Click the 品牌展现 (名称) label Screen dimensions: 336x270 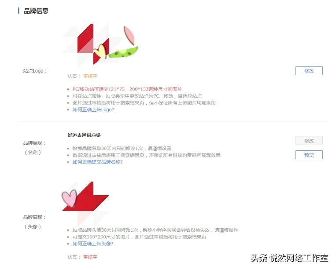click(34, 148)
